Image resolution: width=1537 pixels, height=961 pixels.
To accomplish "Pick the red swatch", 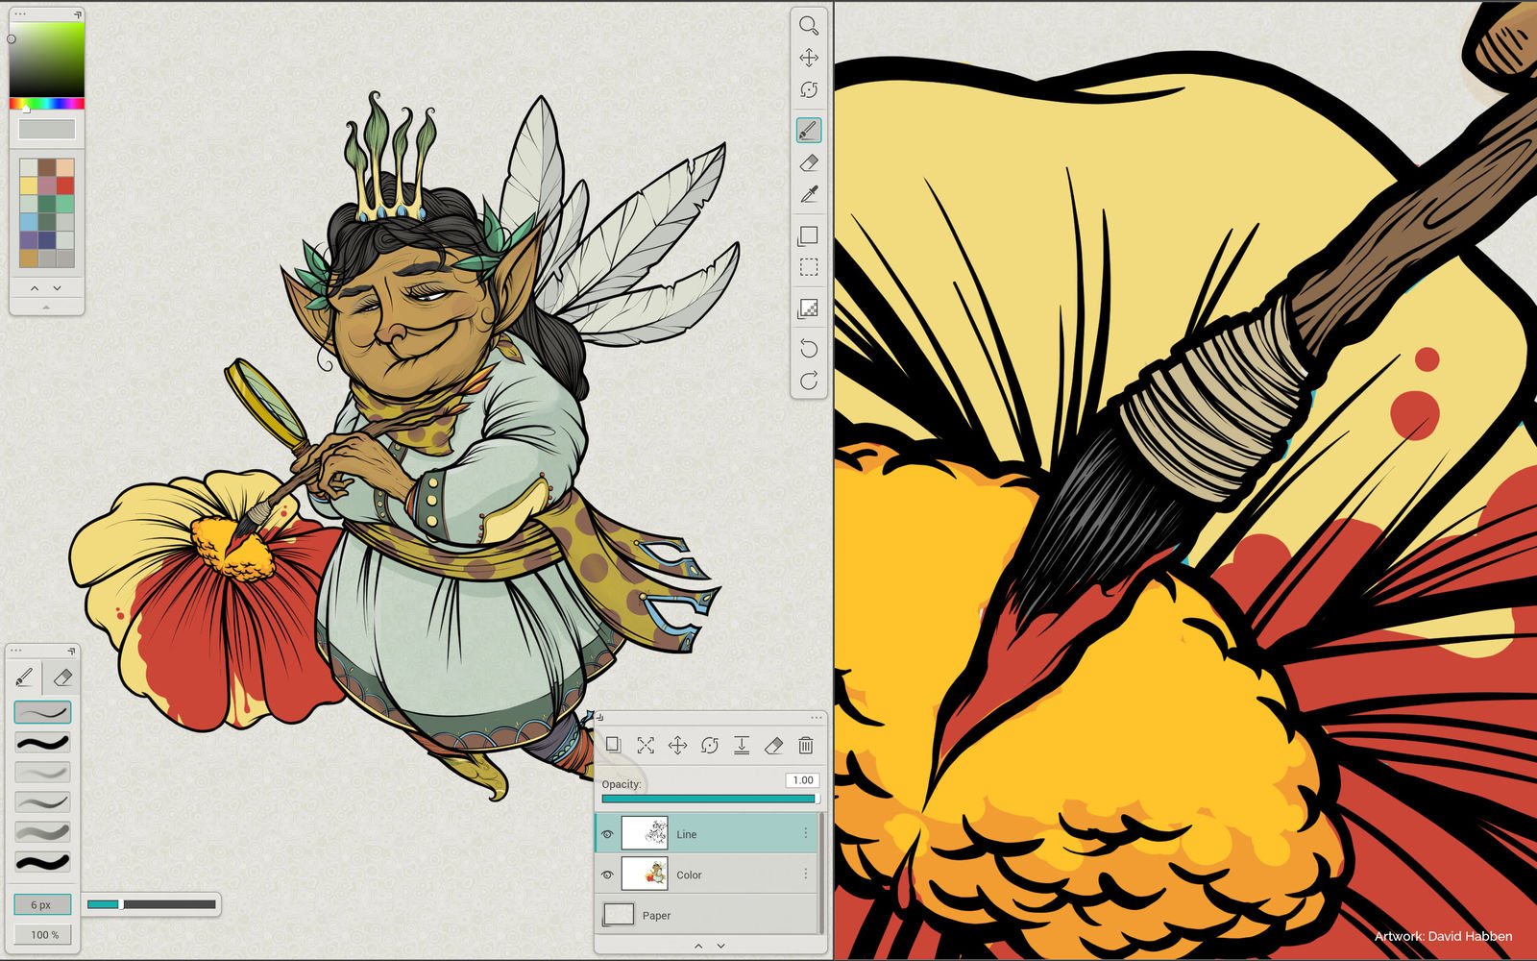I will (x=65, y=185).
